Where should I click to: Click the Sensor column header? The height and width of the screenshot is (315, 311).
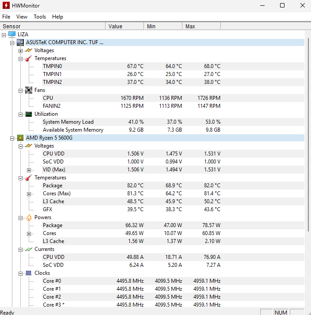(53, 27)
